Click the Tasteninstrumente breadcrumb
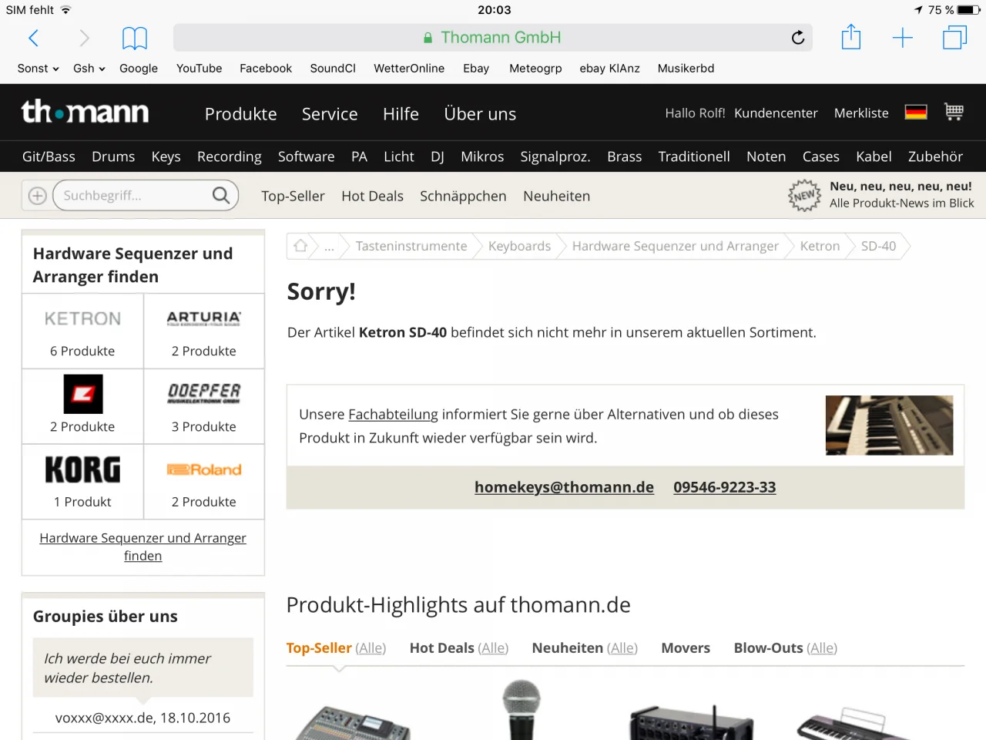 (x=411, y=247)
